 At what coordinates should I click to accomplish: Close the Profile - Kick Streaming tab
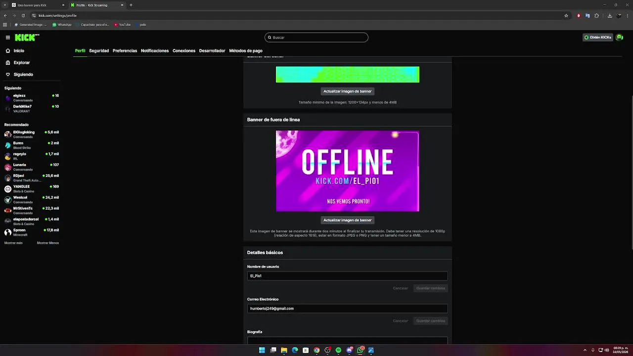tap(122, 5)
